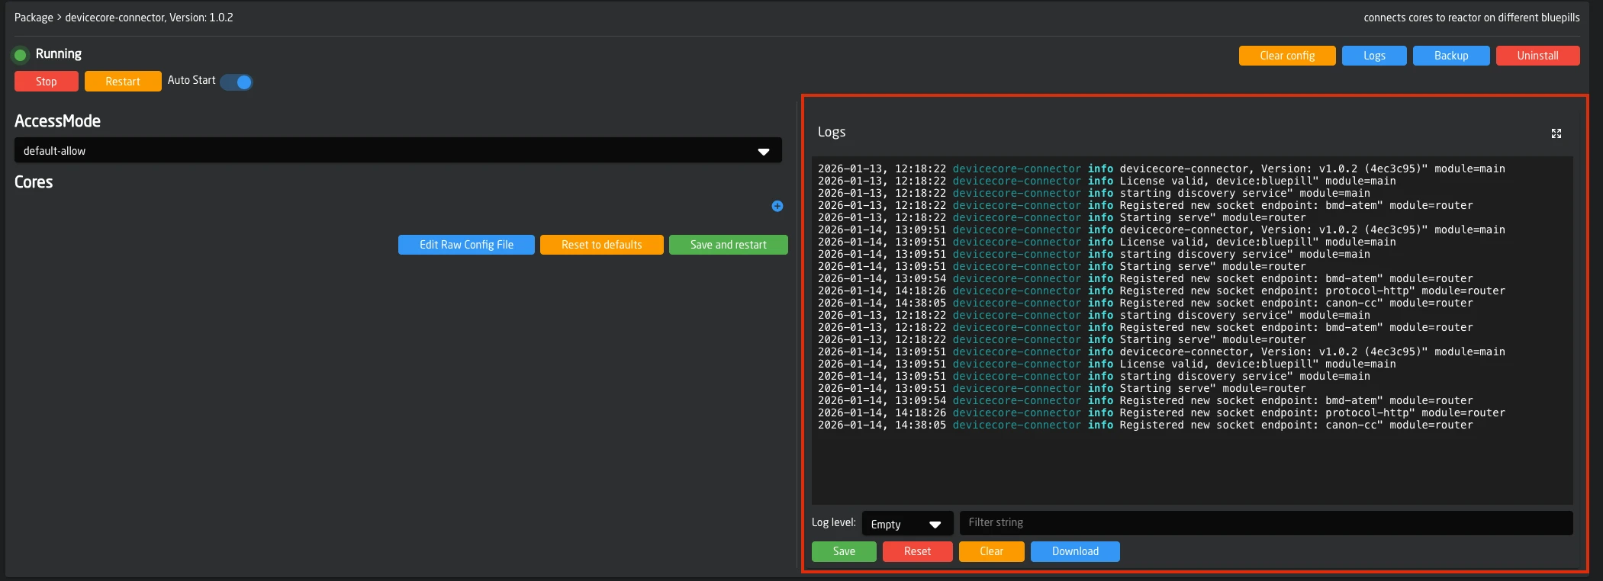The width and height of the screenshot is (1603, 581).
Task: Open the AccessMode default-allow dropdown
Action: pos(398,150)
